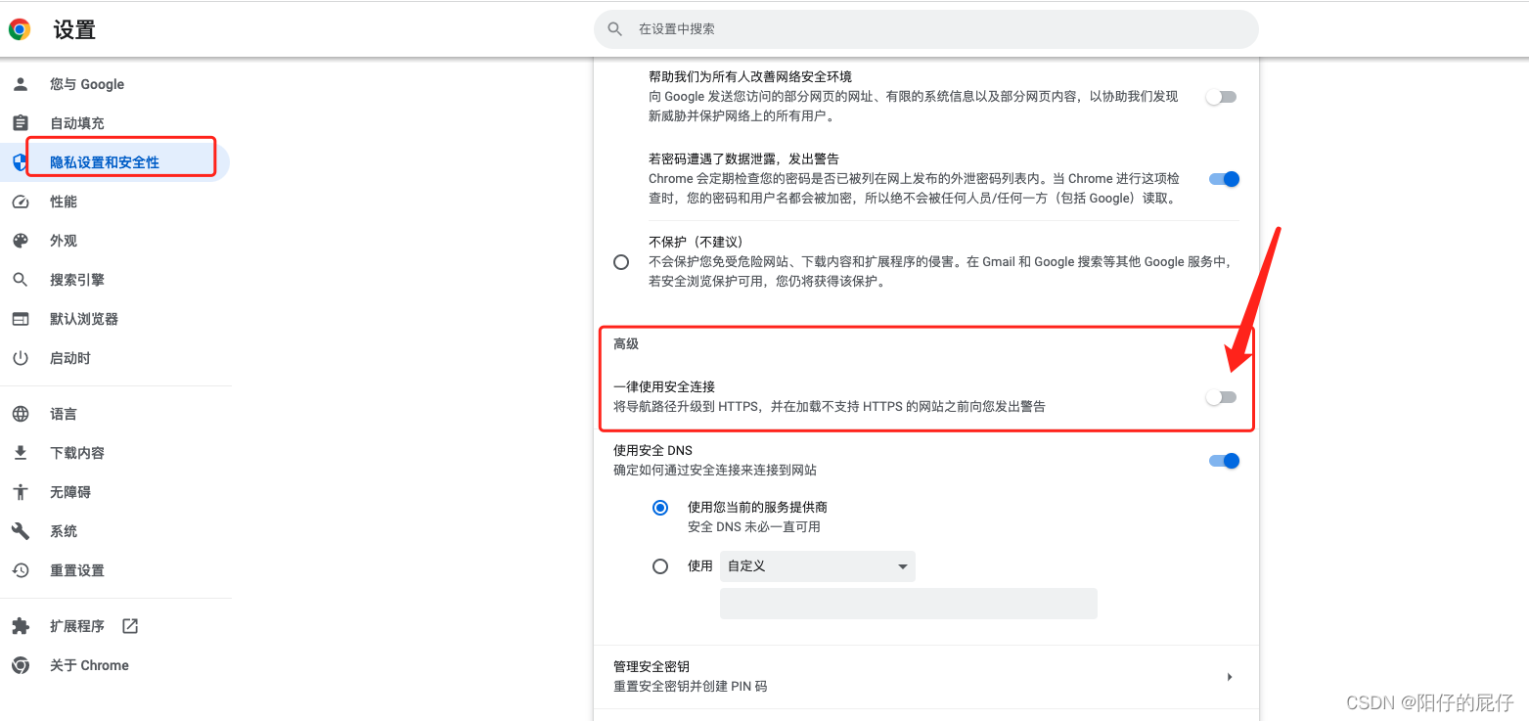Click the 确定如何通过安全连接来连接到网站 text
Viewport: 1529px width, 721px height.
coord(715,471)
